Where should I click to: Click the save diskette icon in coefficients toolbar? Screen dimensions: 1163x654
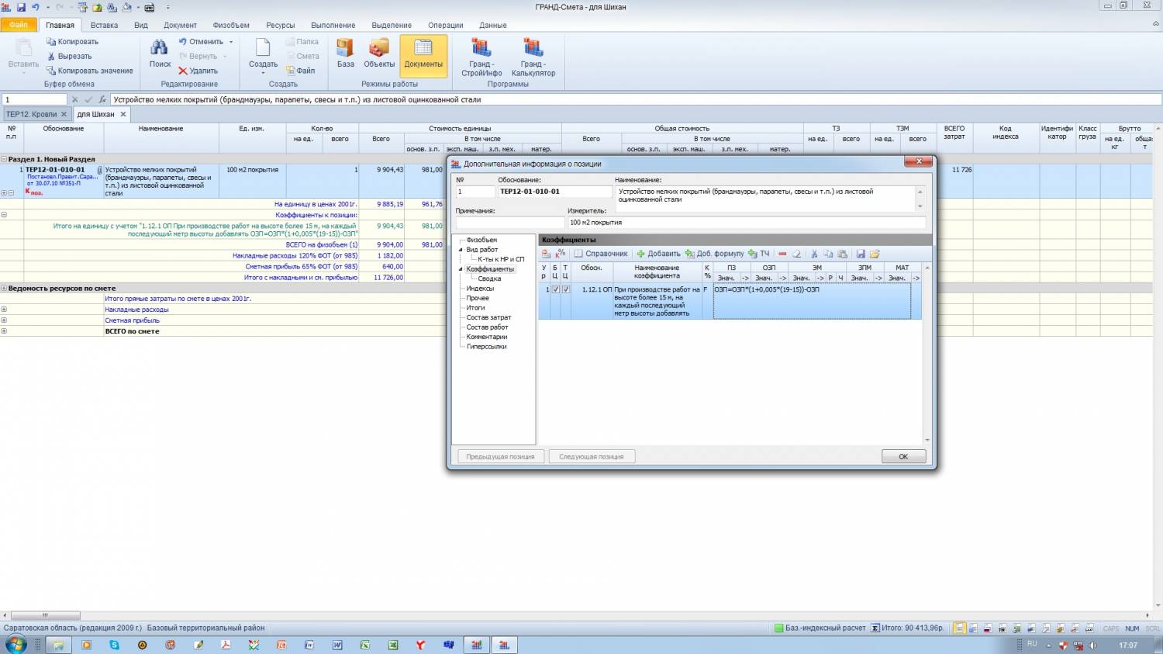[861, 254]
